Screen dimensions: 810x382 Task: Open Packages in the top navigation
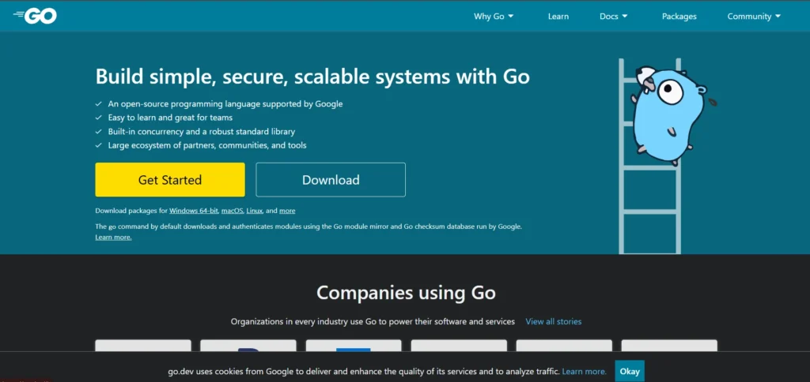click(679, 17)
